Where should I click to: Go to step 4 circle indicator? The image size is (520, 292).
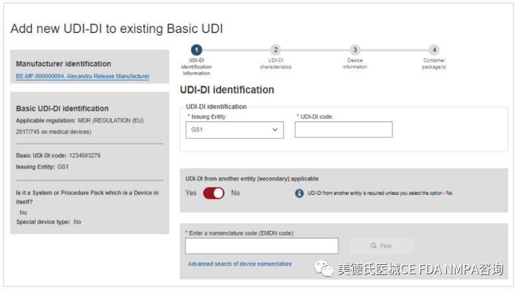tap(434, 50)
